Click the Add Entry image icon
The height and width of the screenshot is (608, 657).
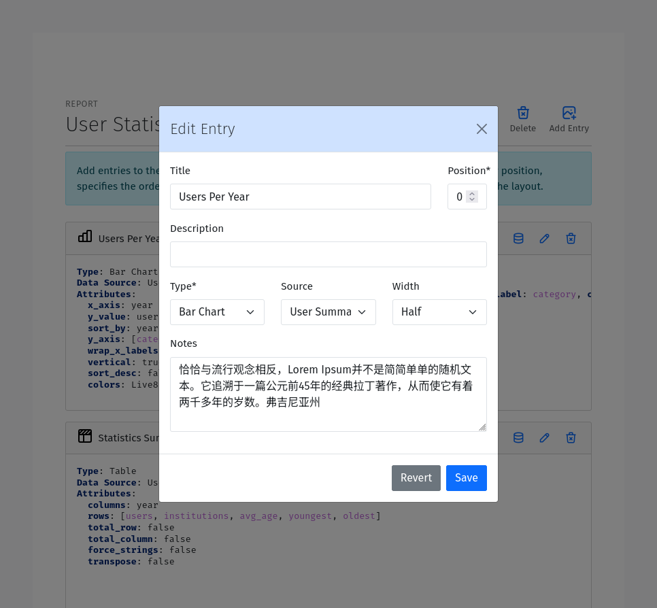pos(569,113)
